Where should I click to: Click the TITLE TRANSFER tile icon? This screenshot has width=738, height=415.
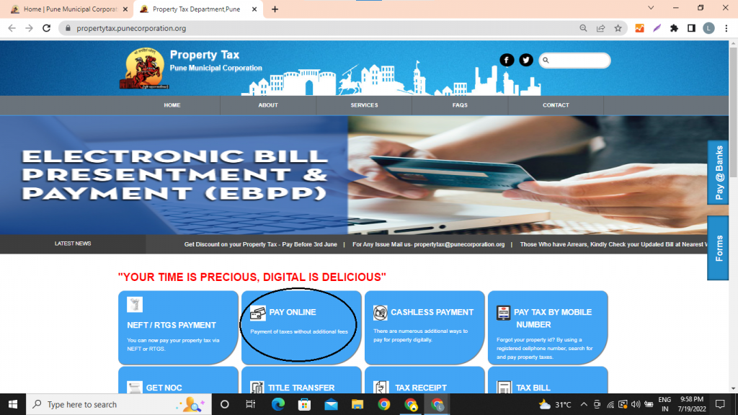[x=256, y=387]
